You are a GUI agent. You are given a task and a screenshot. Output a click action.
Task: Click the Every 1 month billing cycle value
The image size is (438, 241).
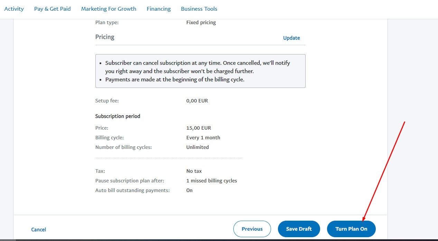(203, 138)
